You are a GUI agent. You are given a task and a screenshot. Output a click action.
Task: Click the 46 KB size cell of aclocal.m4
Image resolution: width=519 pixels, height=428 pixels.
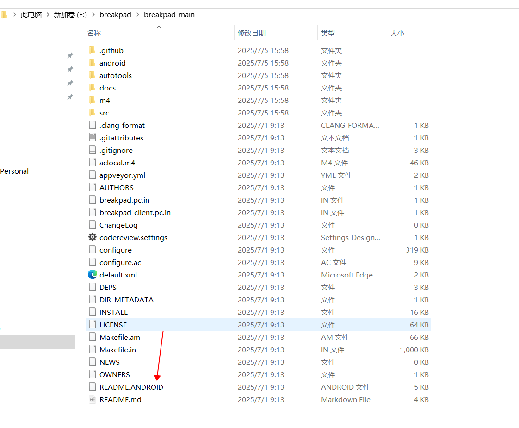419,163
